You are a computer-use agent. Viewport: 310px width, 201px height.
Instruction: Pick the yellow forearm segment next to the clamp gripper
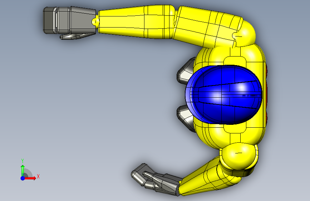pyautogui.click(x=137, y=21)
